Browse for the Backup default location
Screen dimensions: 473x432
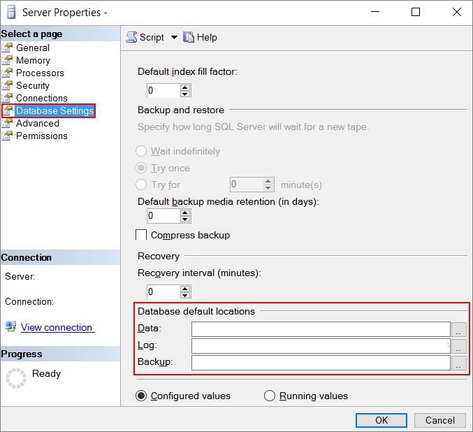(x=459, y=363)
